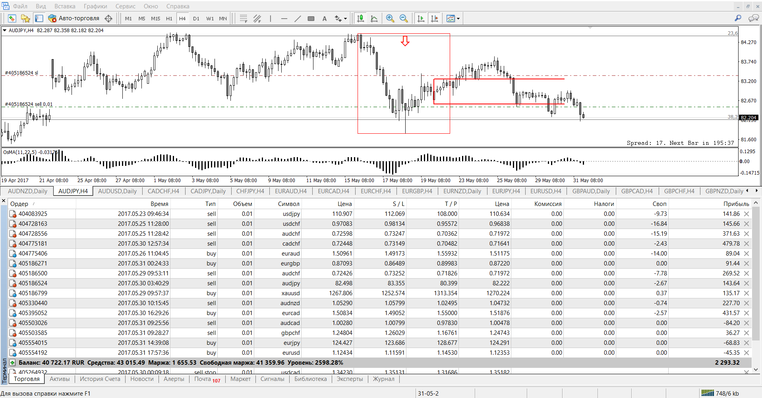Screen dimensions: 762x398
Task: Click the balance row icon
Action: 13,363
